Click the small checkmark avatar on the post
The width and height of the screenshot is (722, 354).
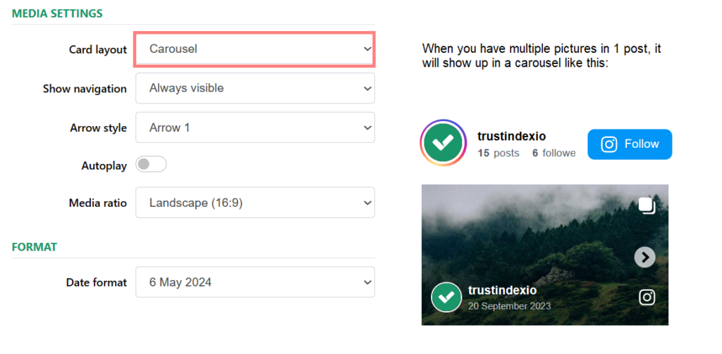point(446,297)
